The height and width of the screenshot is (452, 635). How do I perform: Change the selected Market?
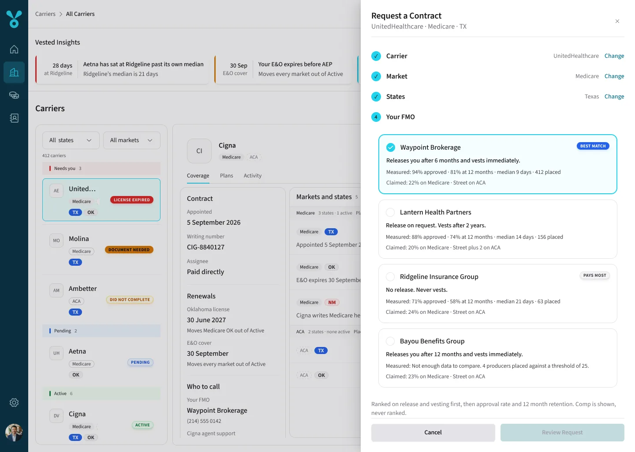tap(614, 76)
